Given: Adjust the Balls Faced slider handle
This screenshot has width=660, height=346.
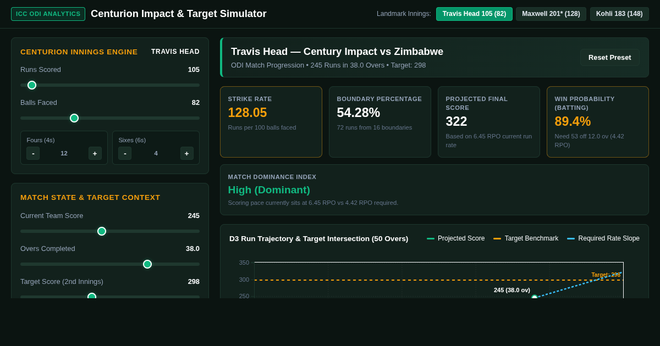Looking at the screenshot, I should pyautogui.click(x=74, y=118).
